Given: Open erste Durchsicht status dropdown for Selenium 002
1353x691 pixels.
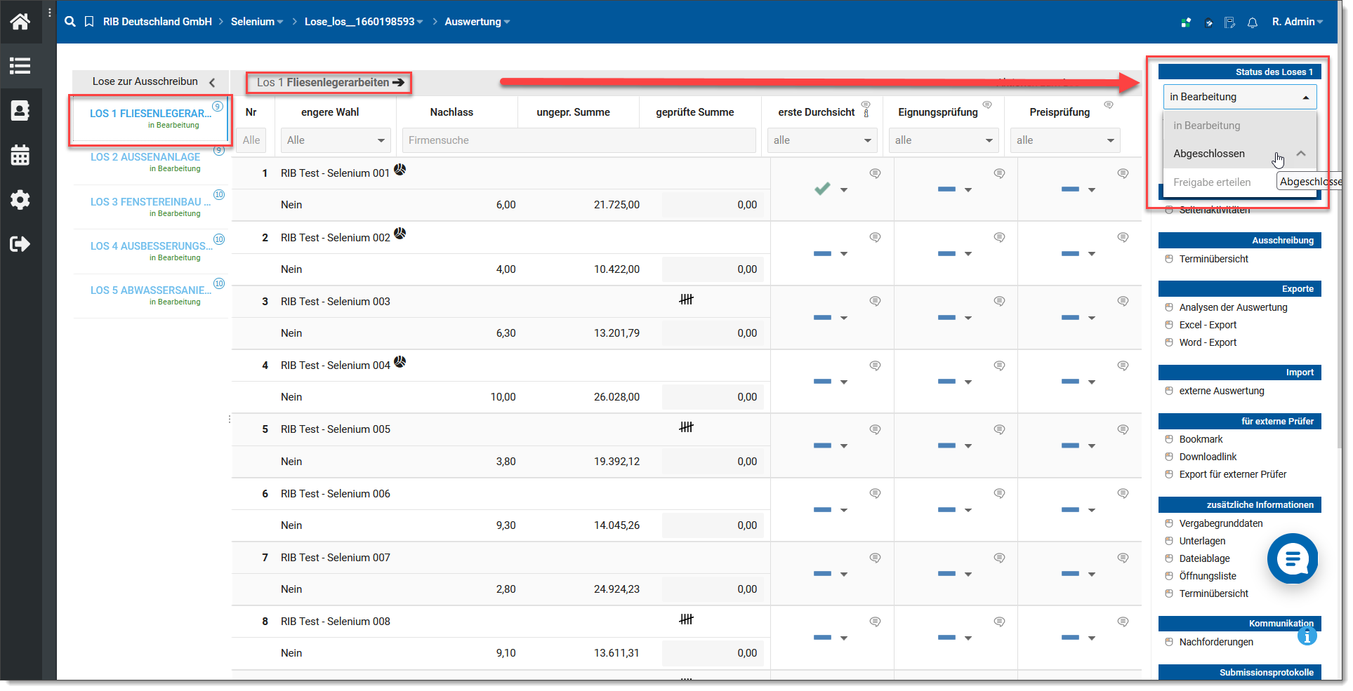Looking at the screenshot, I should [x=844, y=254].
